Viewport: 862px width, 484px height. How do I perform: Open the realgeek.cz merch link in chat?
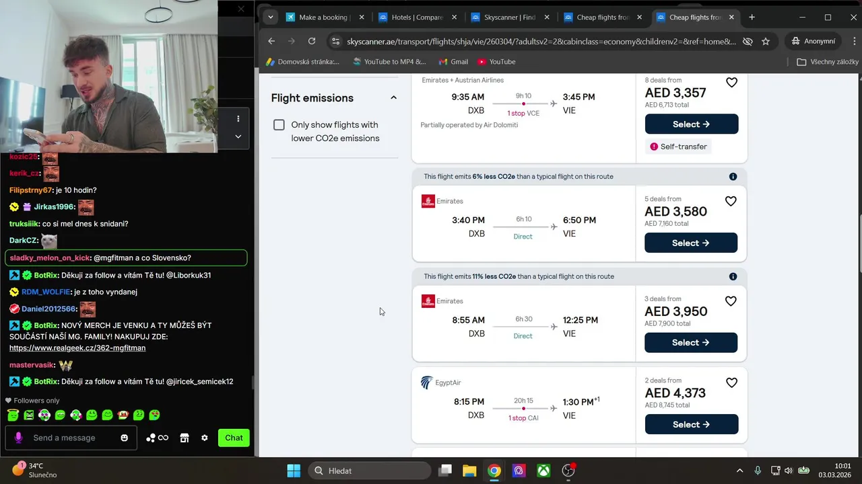pyautogui.click(x=77, y=348)
